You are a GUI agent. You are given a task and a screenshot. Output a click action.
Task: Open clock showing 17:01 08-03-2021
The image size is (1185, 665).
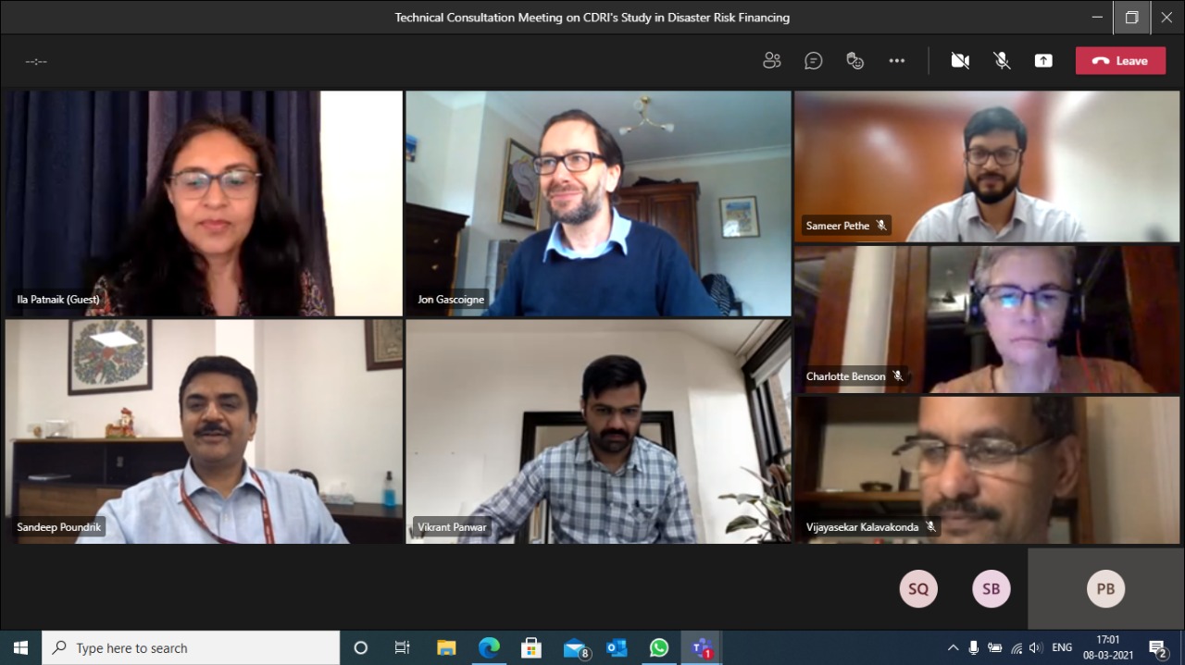(x=1108, y=647)
